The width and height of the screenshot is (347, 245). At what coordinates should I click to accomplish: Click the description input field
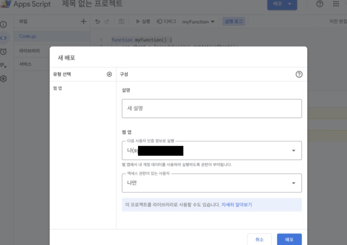212,108
